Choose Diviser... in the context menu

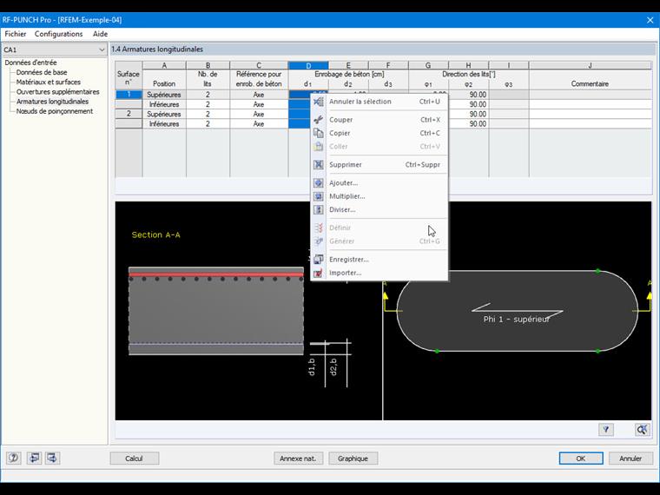point(379,209)
